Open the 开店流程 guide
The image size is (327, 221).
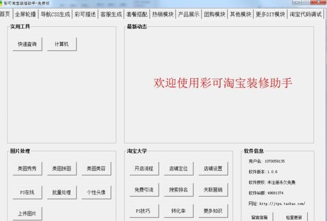[x=144, y=169]
